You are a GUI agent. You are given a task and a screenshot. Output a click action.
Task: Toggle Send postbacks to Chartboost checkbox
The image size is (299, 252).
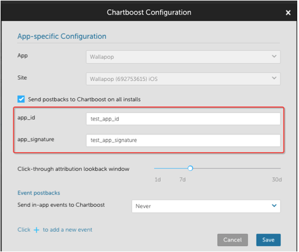coord(21,99)
